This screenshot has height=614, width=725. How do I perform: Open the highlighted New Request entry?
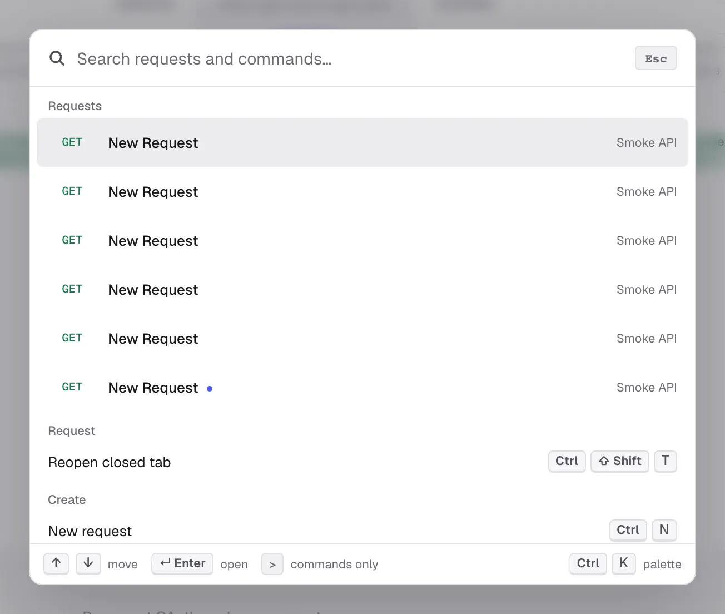362,142
